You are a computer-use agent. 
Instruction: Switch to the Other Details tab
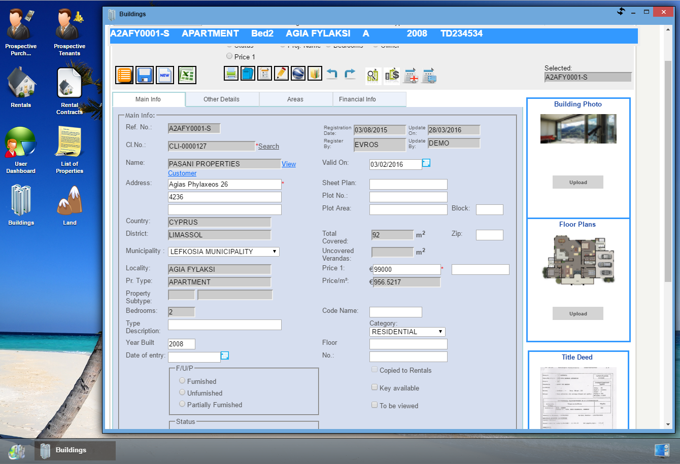(222, 99)
